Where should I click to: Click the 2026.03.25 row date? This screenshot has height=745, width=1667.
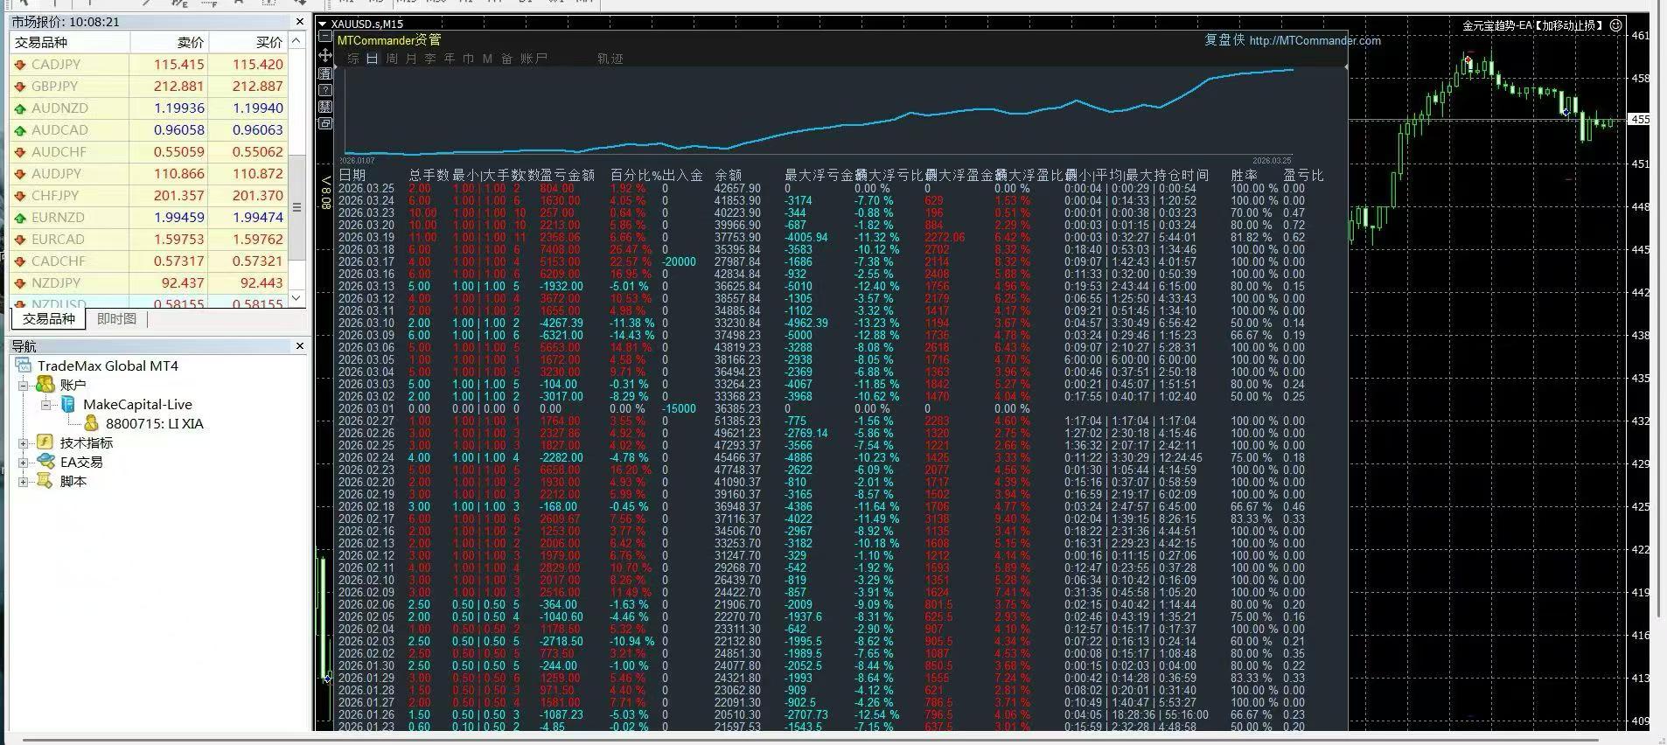point(366,188)
